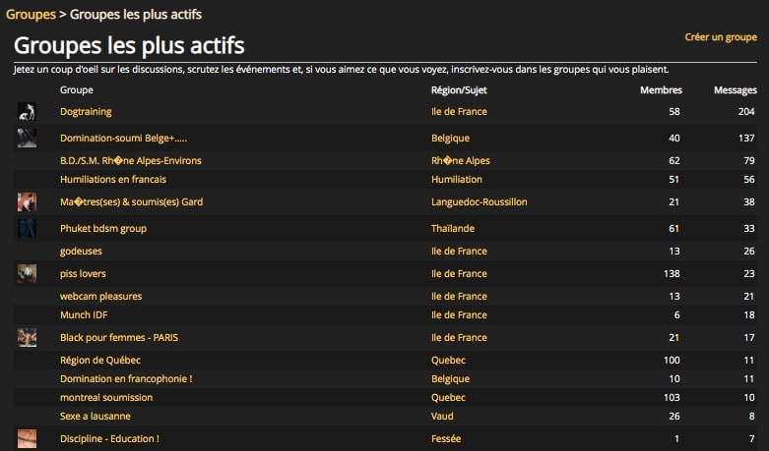Click the Créer un groupe link
Viewport: 769px width, 451px height.
click(721, 37)
